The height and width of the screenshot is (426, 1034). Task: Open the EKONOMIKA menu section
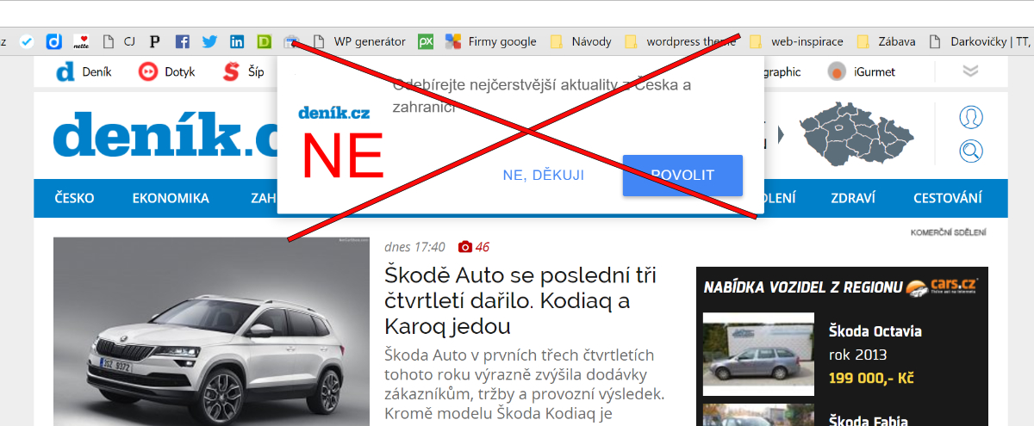point(171,198)
